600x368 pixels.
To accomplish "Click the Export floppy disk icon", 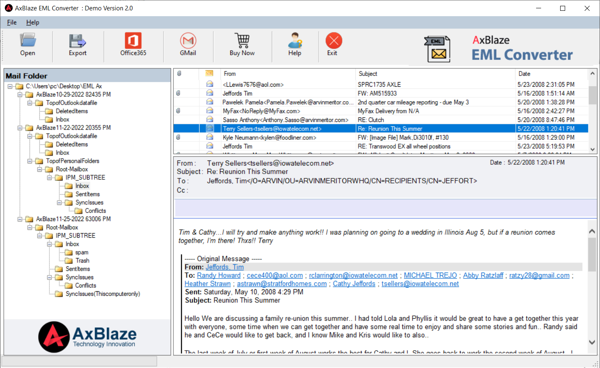I will click(78, 40).
